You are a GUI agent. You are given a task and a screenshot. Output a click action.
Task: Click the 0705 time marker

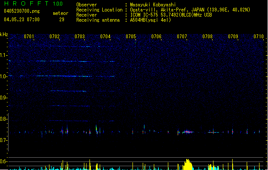(x=131, y=37)
